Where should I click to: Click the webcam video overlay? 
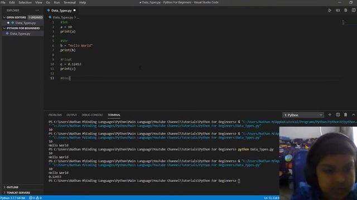point(318,163)
